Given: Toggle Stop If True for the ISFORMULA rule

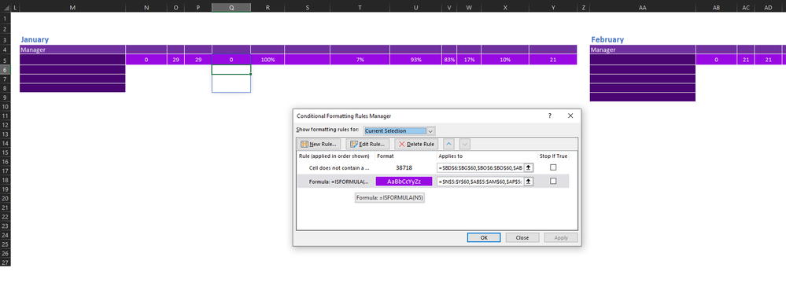Looking at the screenshot, I should click(553, 182).
